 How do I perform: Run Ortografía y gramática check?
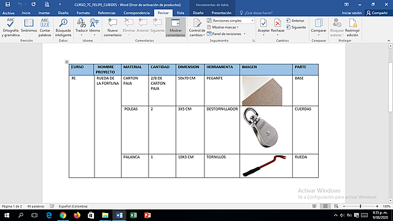point(10,28)
